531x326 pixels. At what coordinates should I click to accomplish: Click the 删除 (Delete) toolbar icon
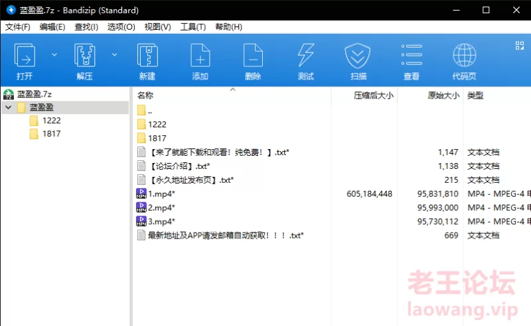(253, 56)
